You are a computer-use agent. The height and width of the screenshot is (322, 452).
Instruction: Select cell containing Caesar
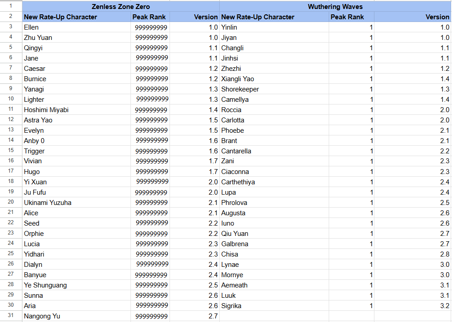[x=76, y=69]
